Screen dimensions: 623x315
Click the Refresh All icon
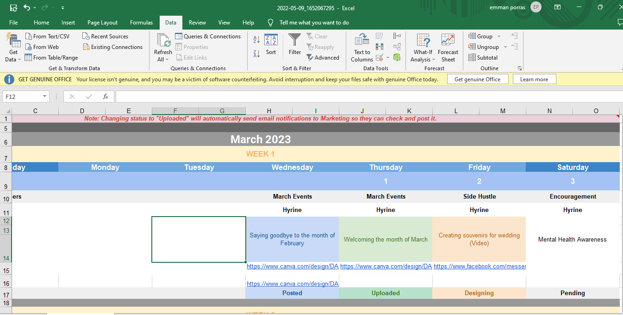[163, 40]
